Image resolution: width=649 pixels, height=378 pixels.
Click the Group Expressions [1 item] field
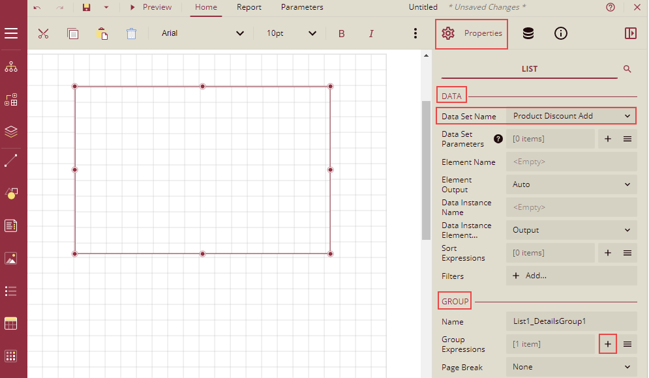[551, 344]
